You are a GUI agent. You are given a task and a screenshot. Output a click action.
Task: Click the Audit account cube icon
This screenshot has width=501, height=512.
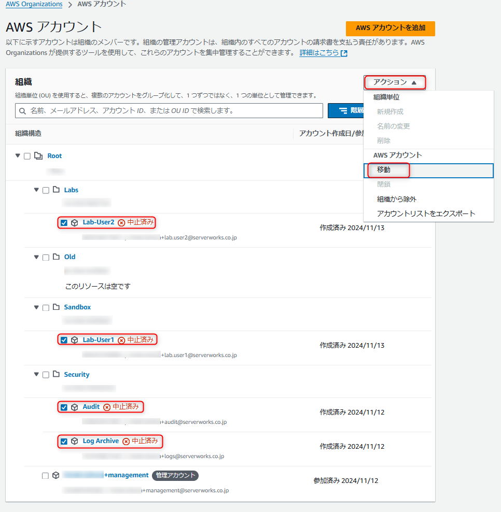(x=75, y=407)
